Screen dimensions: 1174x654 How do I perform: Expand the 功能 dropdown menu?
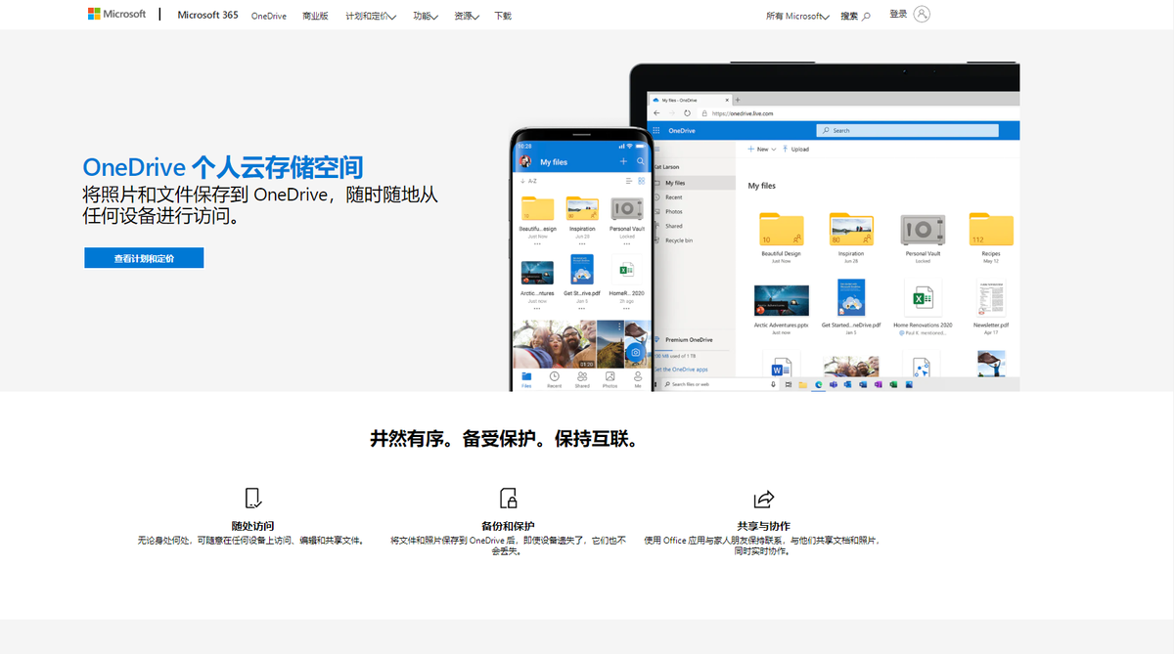point(426,17)
